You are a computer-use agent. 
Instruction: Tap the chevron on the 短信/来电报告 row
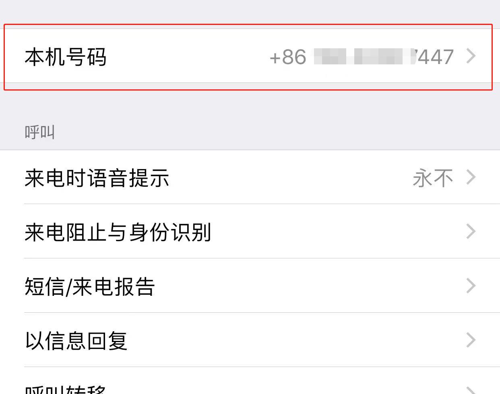(x=471, y=286)
